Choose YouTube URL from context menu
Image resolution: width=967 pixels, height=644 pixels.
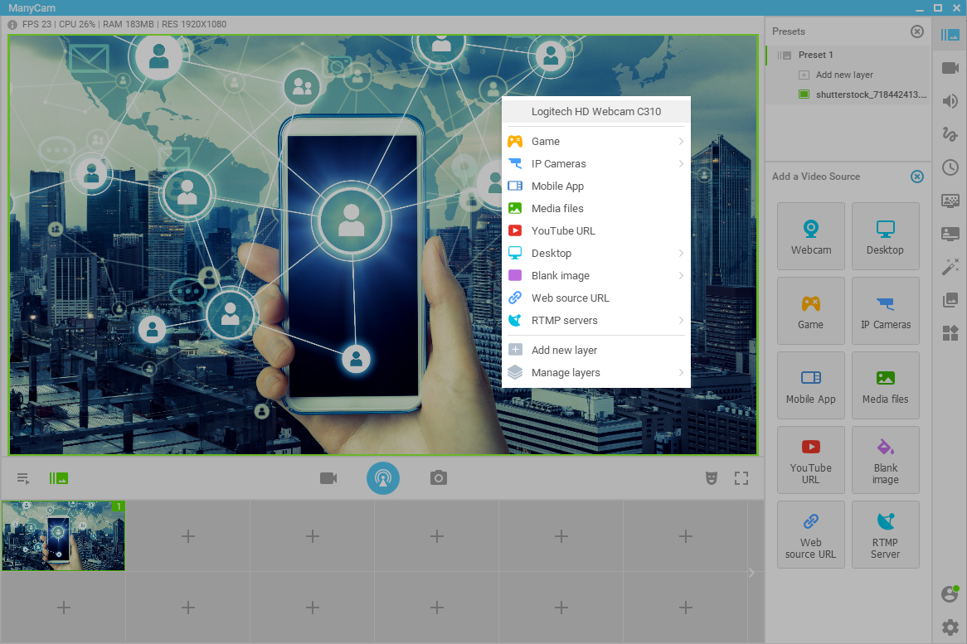(596, 230)
